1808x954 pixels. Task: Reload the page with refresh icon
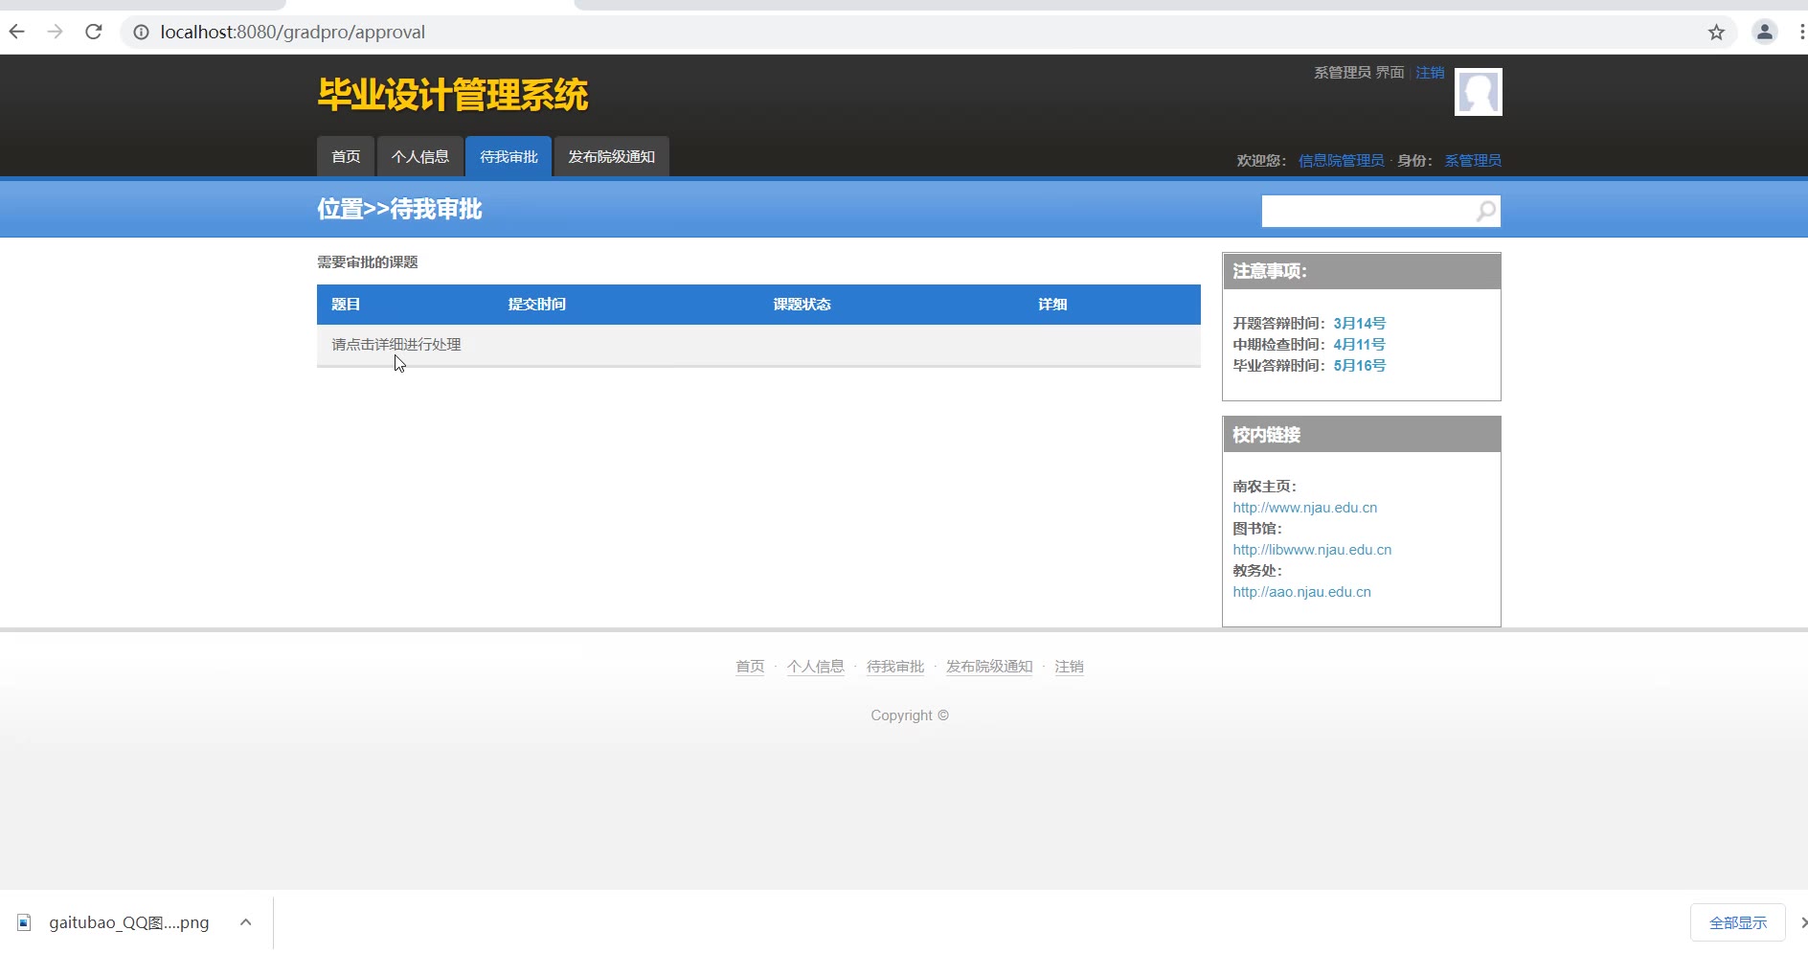click(x=94, y=32)
